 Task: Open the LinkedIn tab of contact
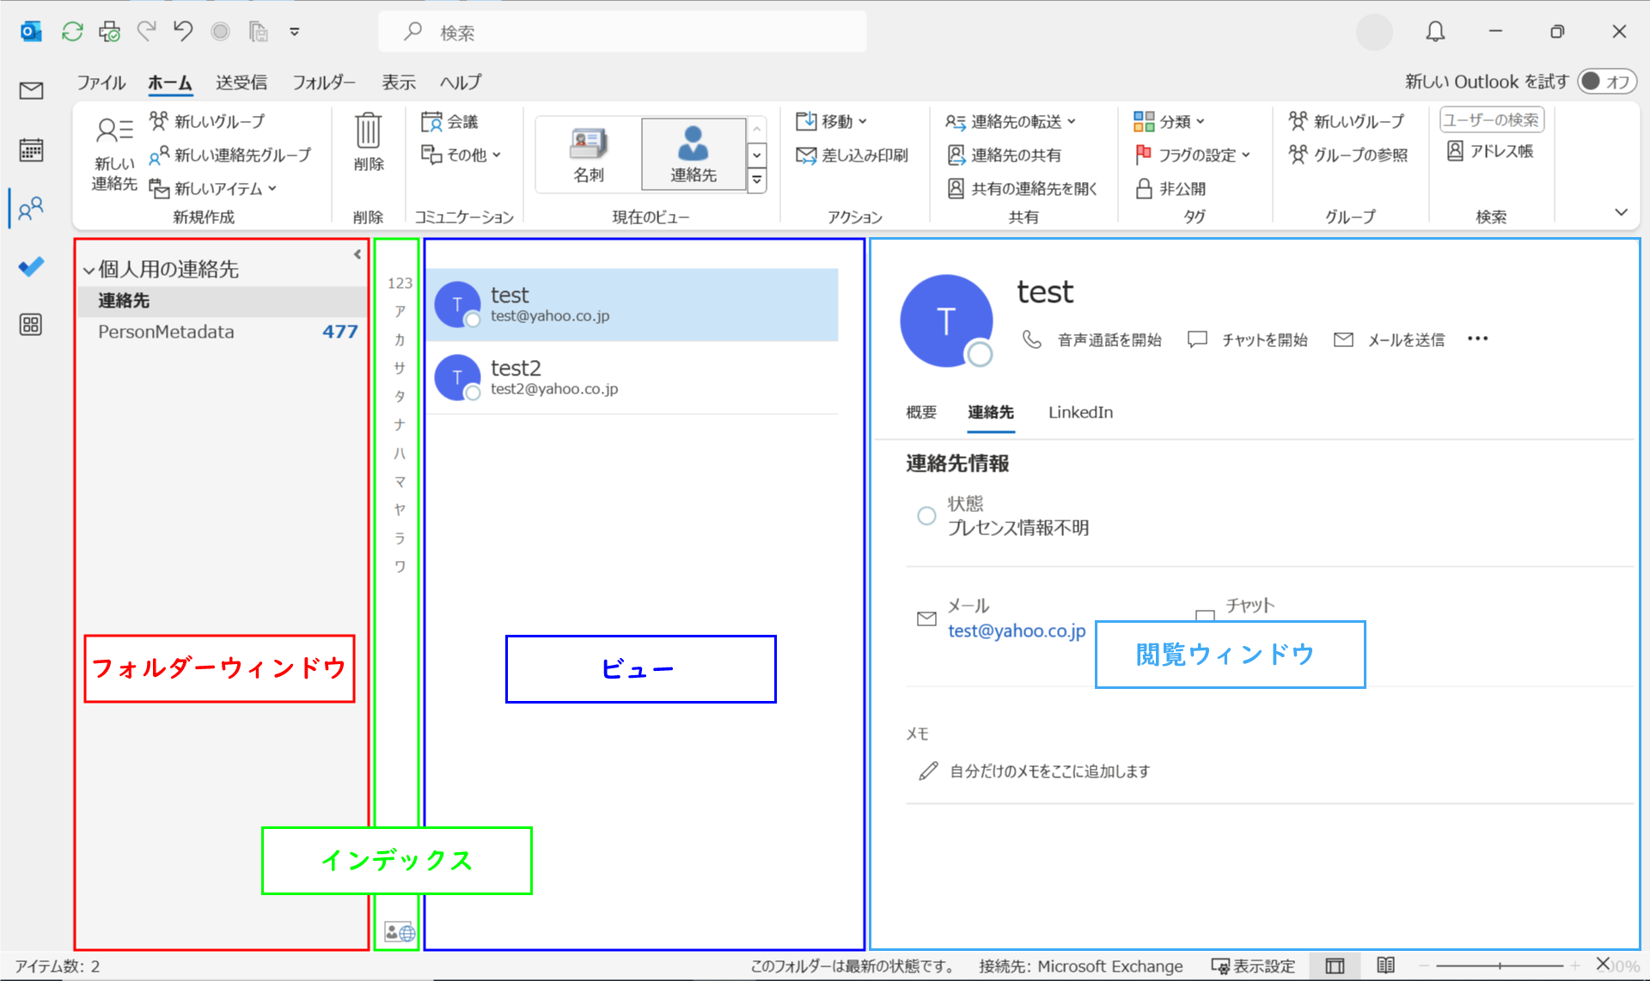point(1080,412)
